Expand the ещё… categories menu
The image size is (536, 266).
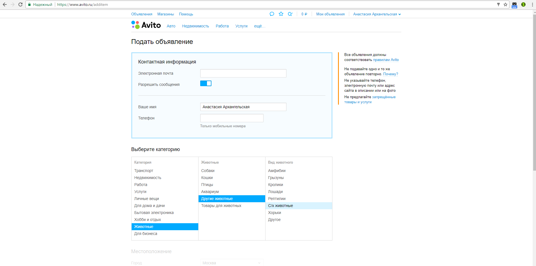pyautogui.click(x=260, y=26)
